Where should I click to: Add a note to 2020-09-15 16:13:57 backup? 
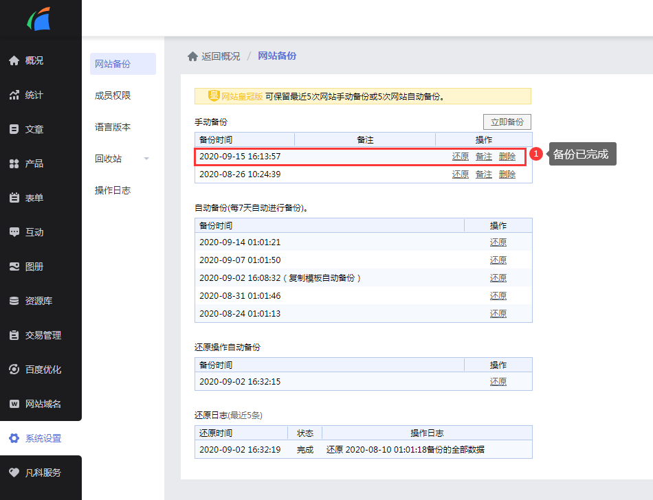click(x=484, y=157)
